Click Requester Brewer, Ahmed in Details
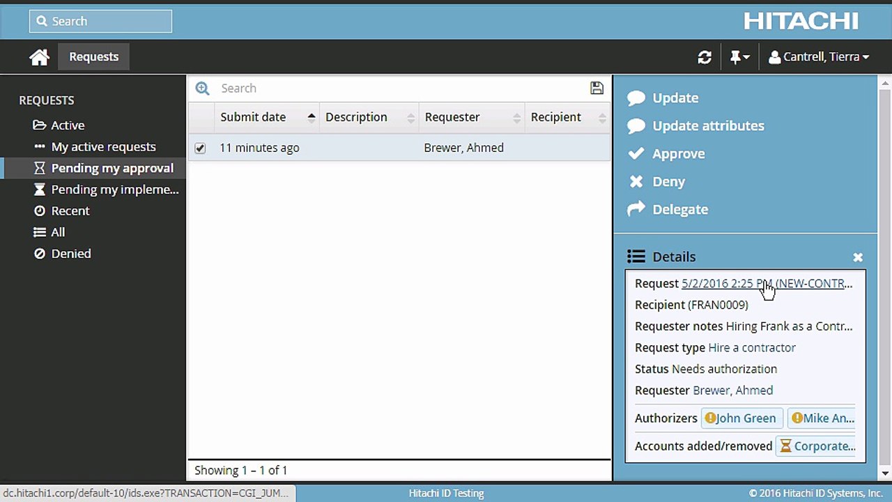Image resolution: width=892 pixels, height=502 pixels. 732,390
